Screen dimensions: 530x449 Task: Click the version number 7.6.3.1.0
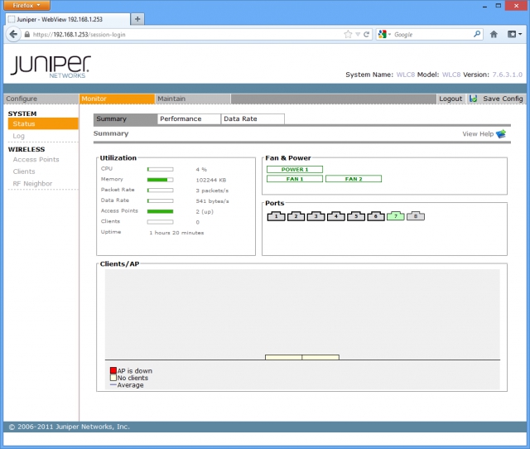[x=507, y=75]
